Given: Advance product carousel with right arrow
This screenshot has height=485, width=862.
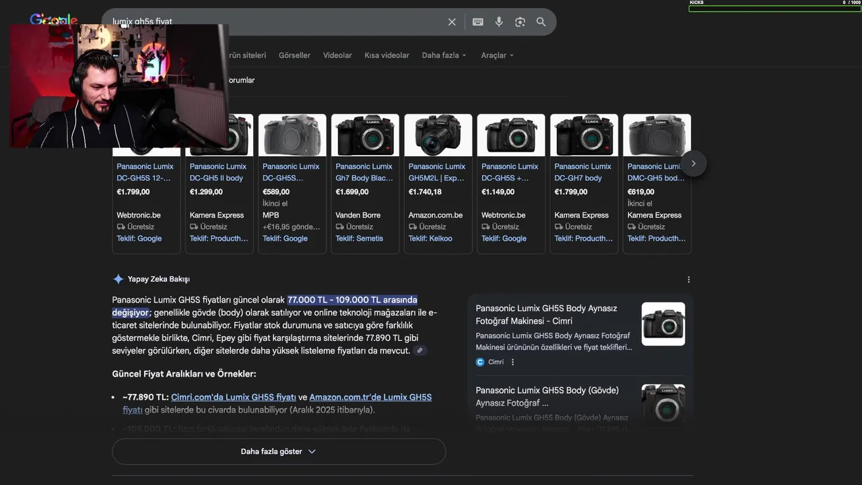Looking at the screenshot, I should click(693, 164).
